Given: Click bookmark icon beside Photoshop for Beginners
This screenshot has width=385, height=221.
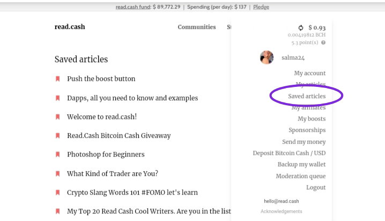Looking at the screenshot, I should coord(58,154).
